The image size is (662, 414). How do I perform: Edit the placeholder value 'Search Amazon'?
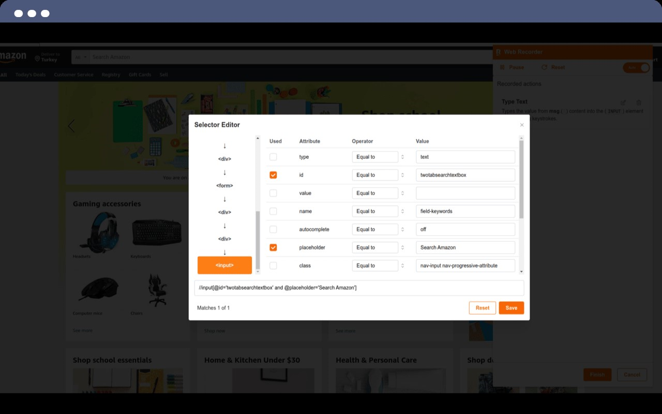(465, 247)
